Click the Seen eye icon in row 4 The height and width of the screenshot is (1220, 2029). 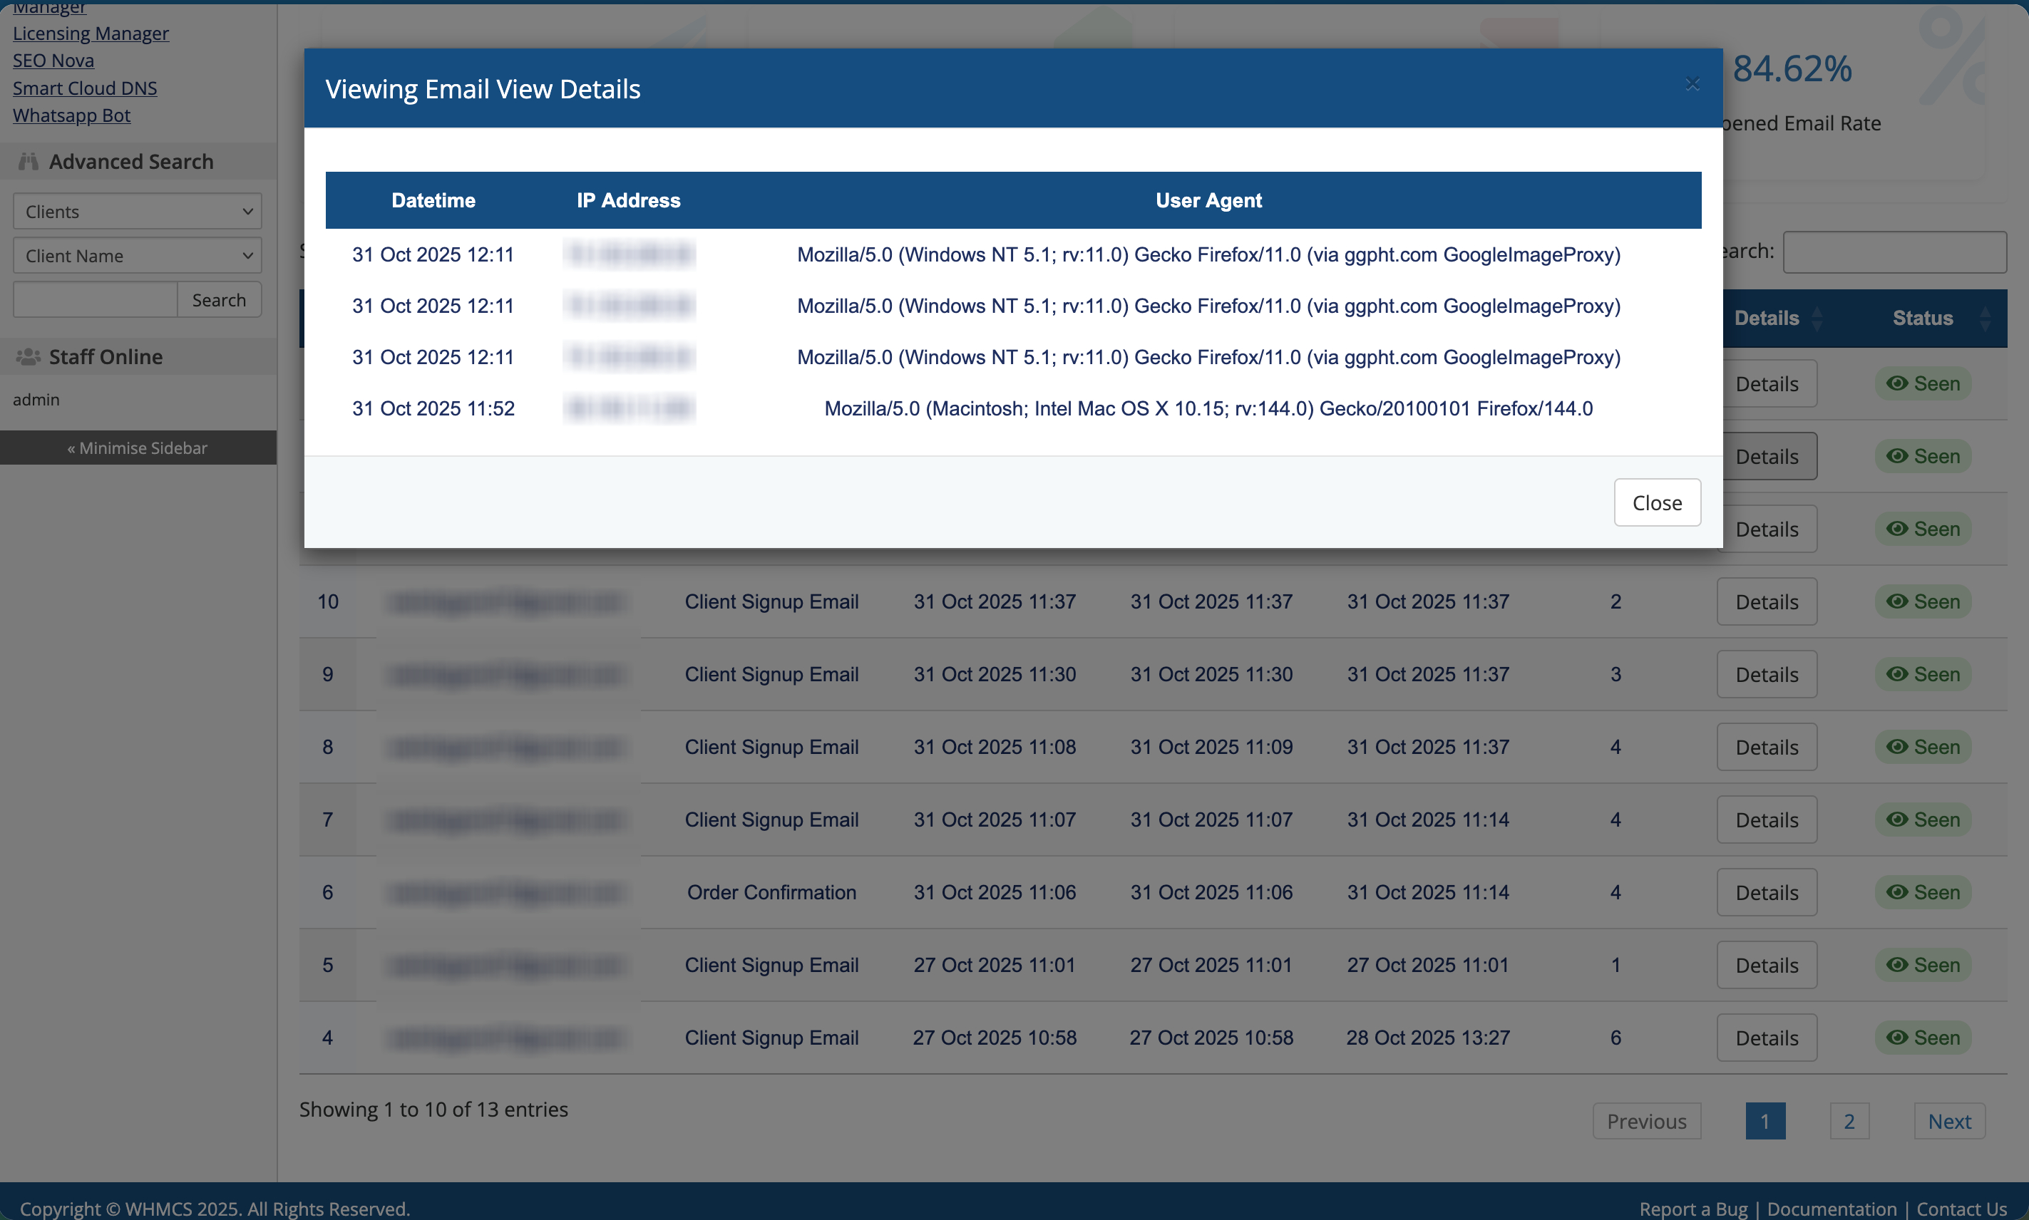1897,1038
